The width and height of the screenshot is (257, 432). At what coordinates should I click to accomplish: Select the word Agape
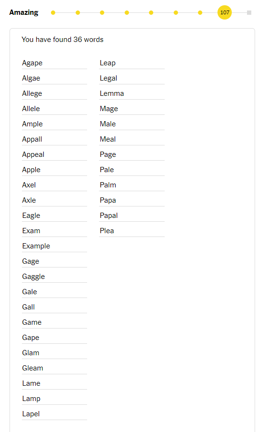click(x=32, y=63)
